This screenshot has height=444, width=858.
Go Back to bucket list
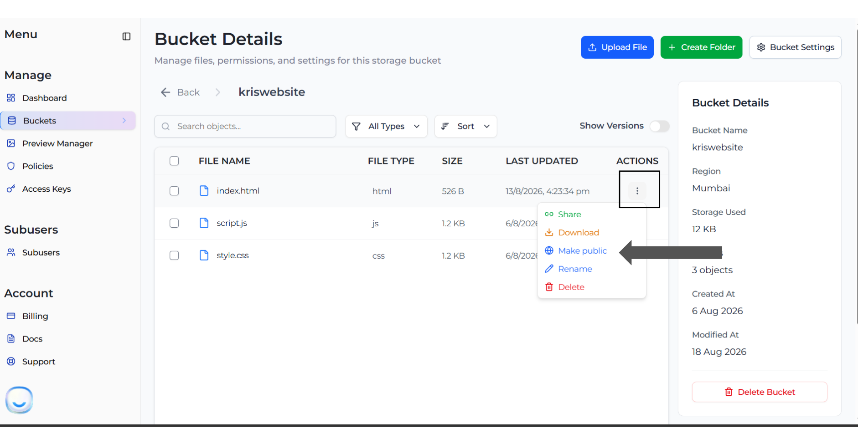point(180,92)
